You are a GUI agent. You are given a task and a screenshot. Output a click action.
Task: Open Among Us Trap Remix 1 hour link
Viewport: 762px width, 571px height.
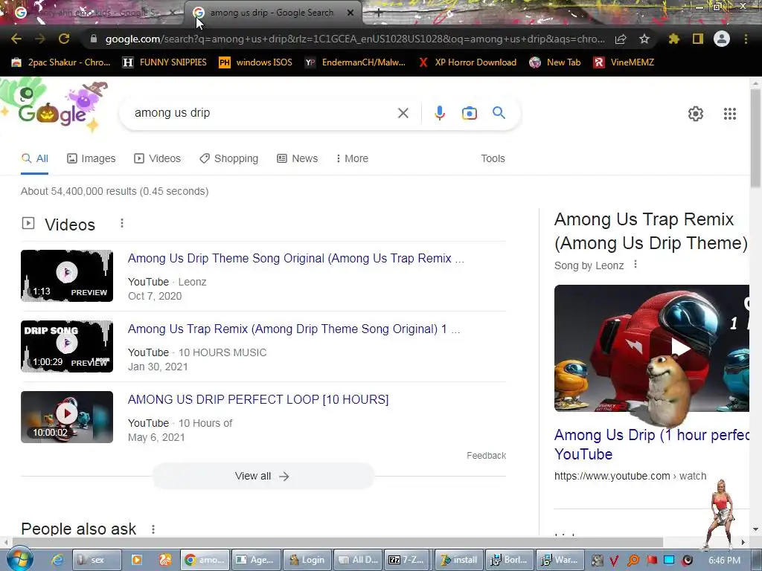pos(293,329)
